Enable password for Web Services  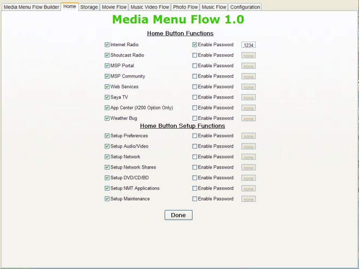tap(195, 87)
